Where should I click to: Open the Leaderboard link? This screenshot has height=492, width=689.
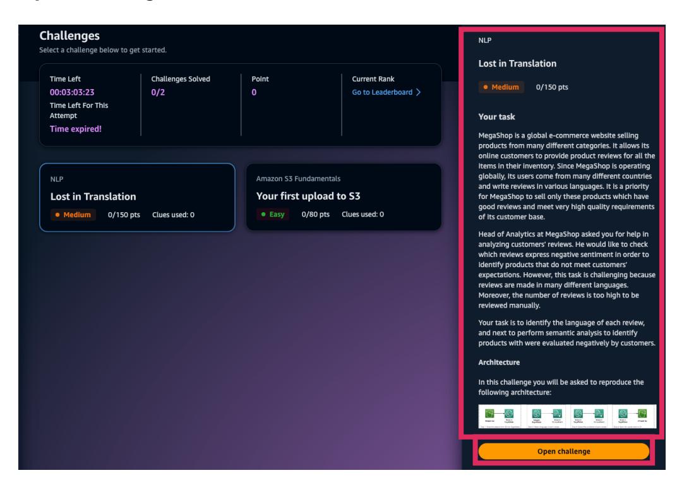(x=381, y=92)
